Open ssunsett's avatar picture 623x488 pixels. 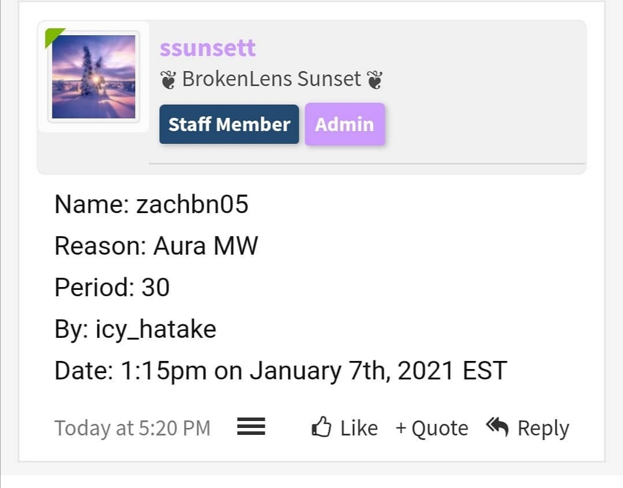[94, 76]
